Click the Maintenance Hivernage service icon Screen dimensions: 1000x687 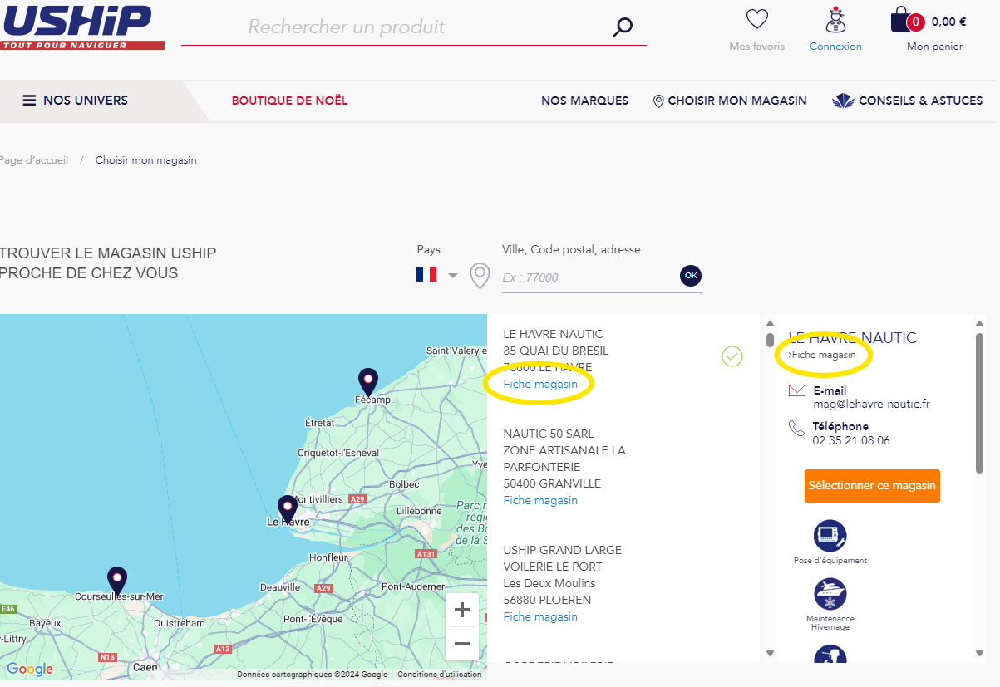click(x=830, y=594)
